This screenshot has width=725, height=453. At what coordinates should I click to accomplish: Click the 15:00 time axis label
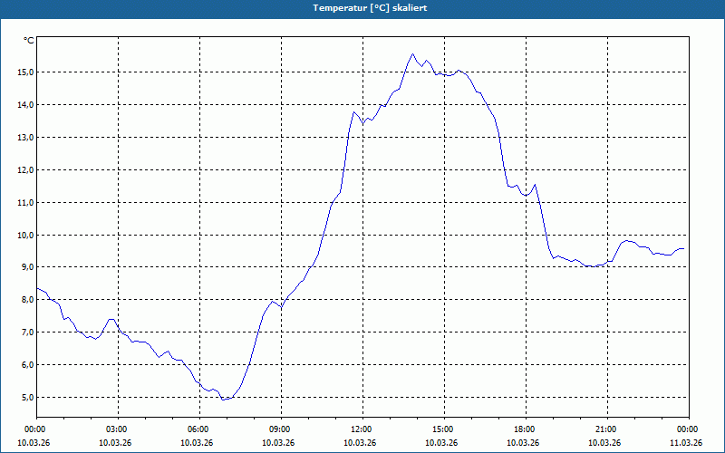tap(444, 429)
